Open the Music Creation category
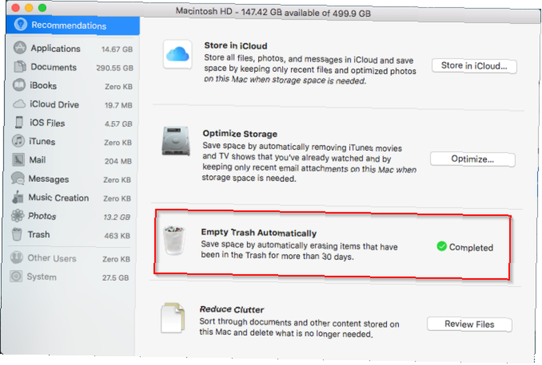 [x=71, y=198]
